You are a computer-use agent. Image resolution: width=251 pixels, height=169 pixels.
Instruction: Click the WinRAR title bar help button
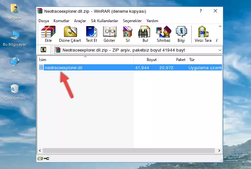[x=201, y=11]
